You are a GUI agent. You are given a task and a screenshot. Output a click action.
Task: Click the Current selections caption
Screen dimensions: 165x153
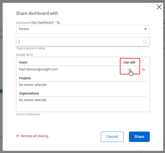pyautogui.click(x=28, y=114)
